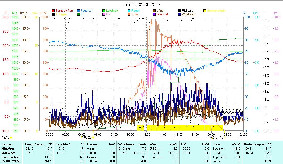Click the solar maximum value 983

click(x=238, y=153)
